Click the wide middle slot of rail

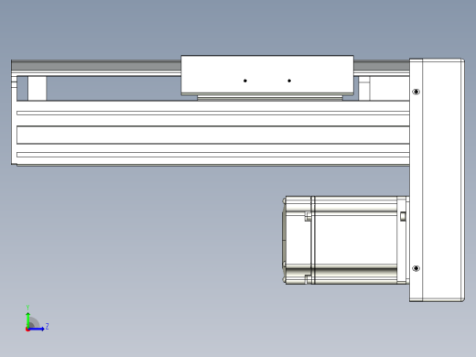(x=213, y=135)
